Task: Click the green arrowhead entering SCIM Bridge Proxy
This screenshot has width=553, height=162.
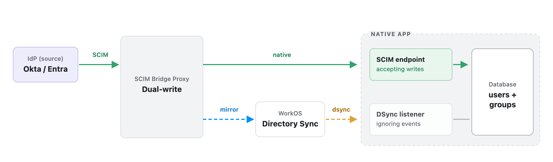Action: pyautogui.click(x=115, y=65)
